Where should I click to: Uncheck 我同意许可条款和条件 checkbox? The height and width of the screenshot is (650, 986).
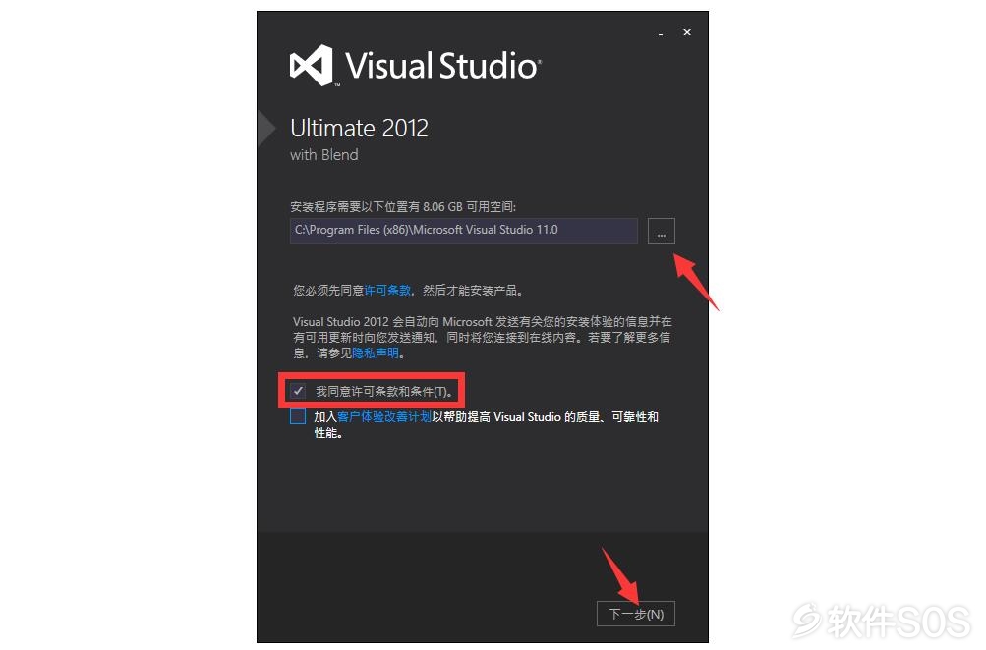pos(298,391)
